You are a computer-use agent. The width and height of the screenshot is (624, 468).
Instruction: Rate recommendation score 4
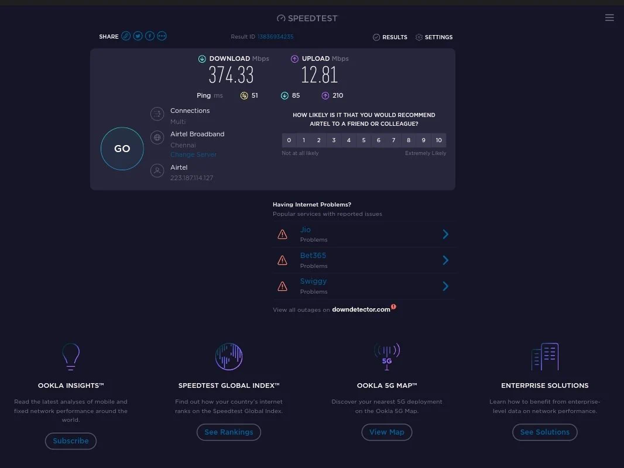tap(349, 140)
